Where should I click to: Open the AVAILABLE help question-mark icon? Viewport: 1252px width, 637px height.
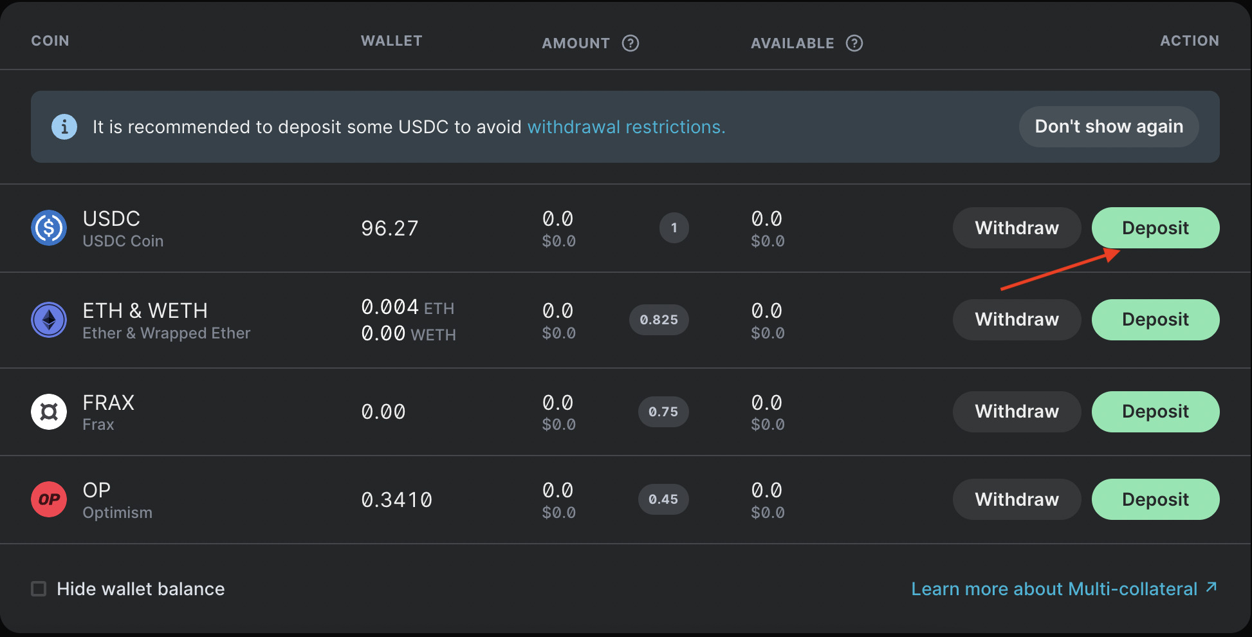coord(854,43)
